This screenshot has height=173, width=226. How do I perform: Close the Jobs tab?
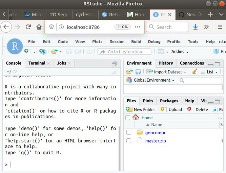69,63
